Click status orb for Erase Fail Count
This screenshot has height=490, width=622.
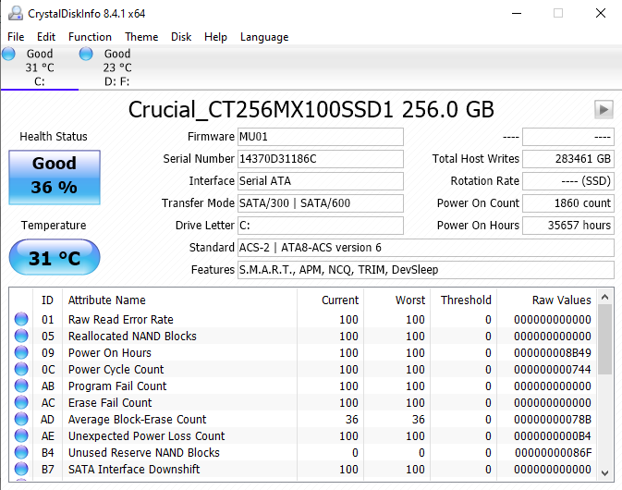click(x=21, y=402)
